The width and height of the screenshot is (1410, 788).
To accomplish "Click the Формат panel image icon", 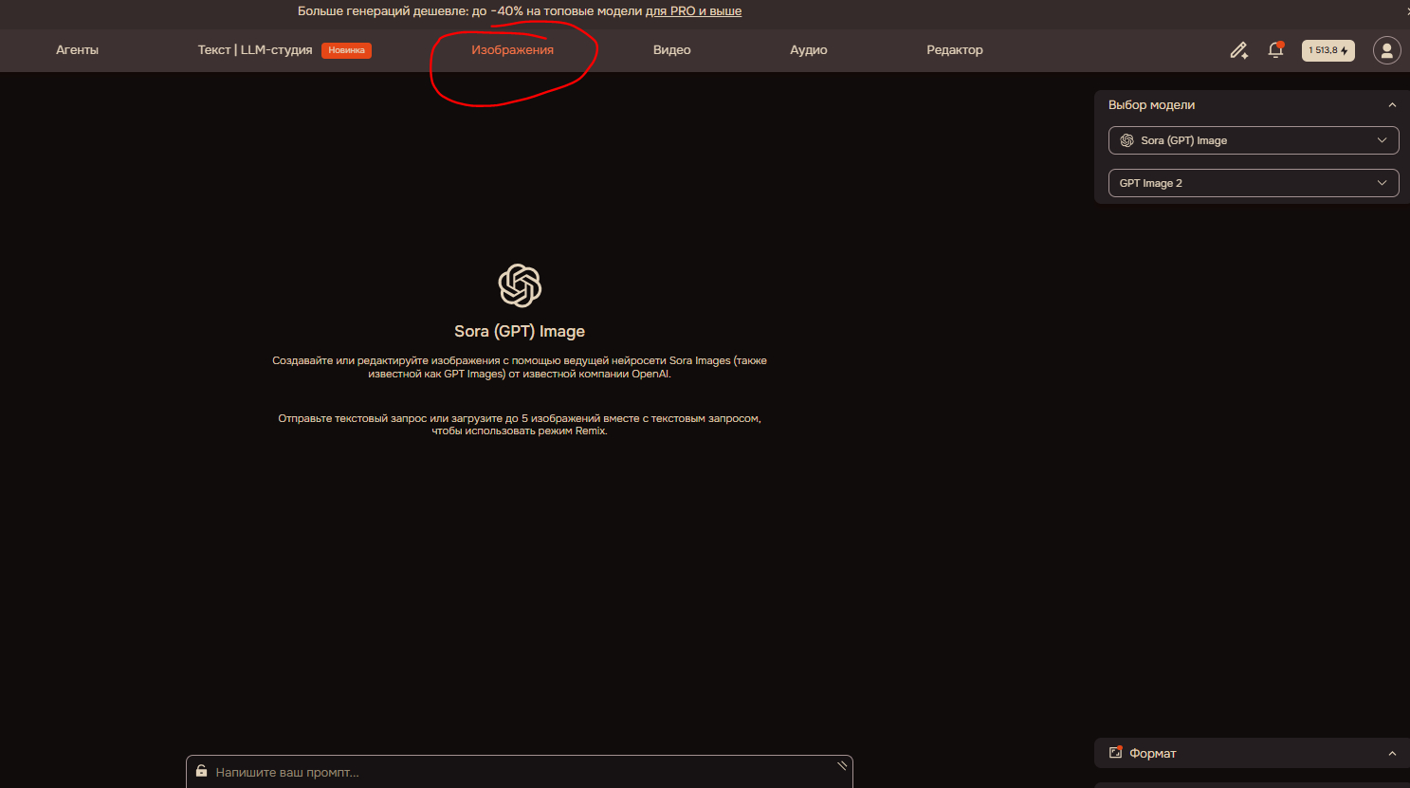I will pos(1116,753).
